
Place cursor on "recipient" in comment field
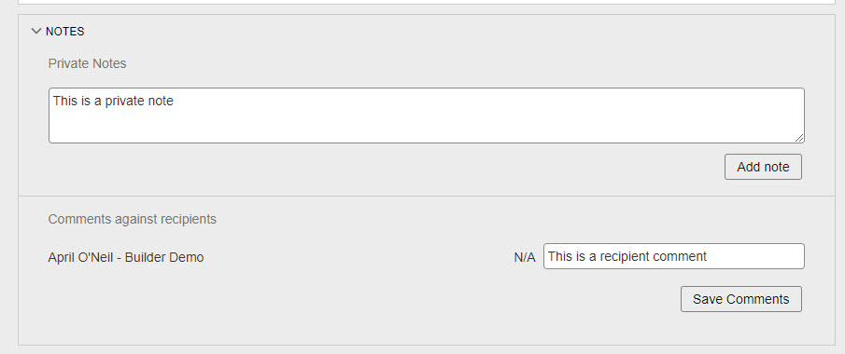tap(625, 256)
